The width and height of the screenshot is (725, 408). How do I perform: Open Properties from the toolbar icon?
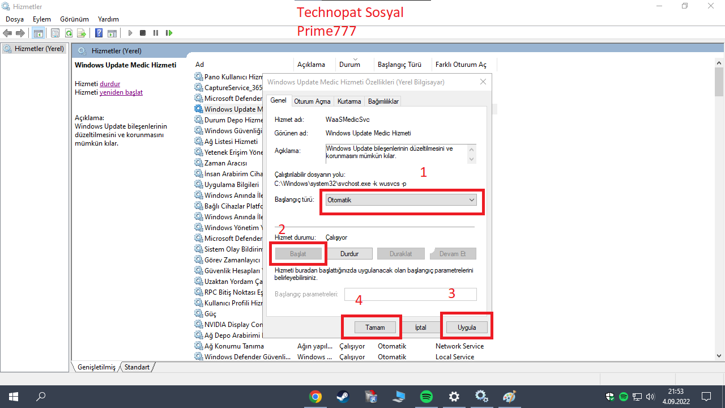[55, 33]
